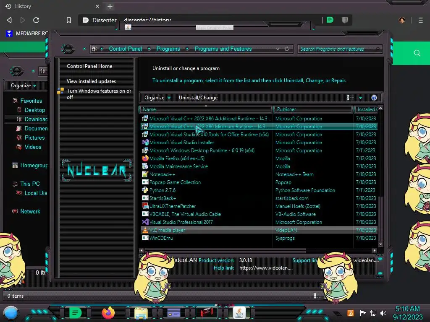430x322 pixels.
Task: Open the browser hamburger menu
Action: [420, 20]
